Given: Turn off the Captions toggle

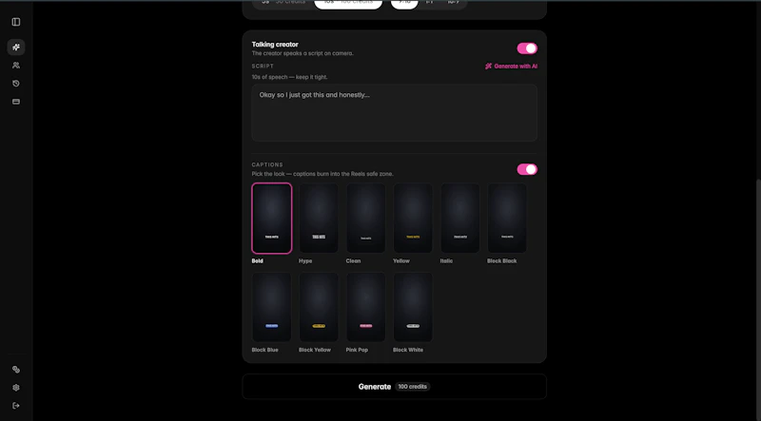Looking at the screenshot, I should pos(527,169).
